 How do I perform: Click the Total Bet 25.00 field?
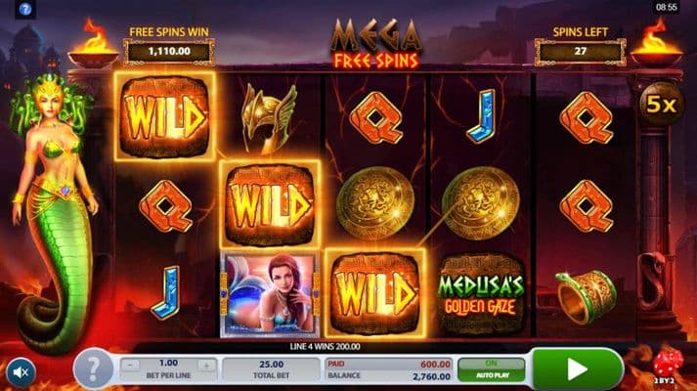[271, 369]
